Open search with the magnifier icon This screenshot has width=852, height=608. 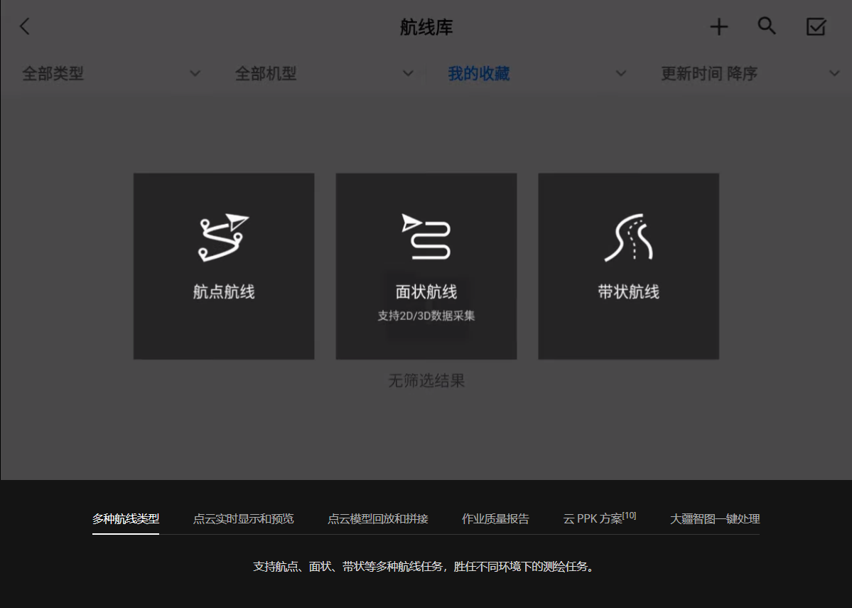tap(767, 26)
